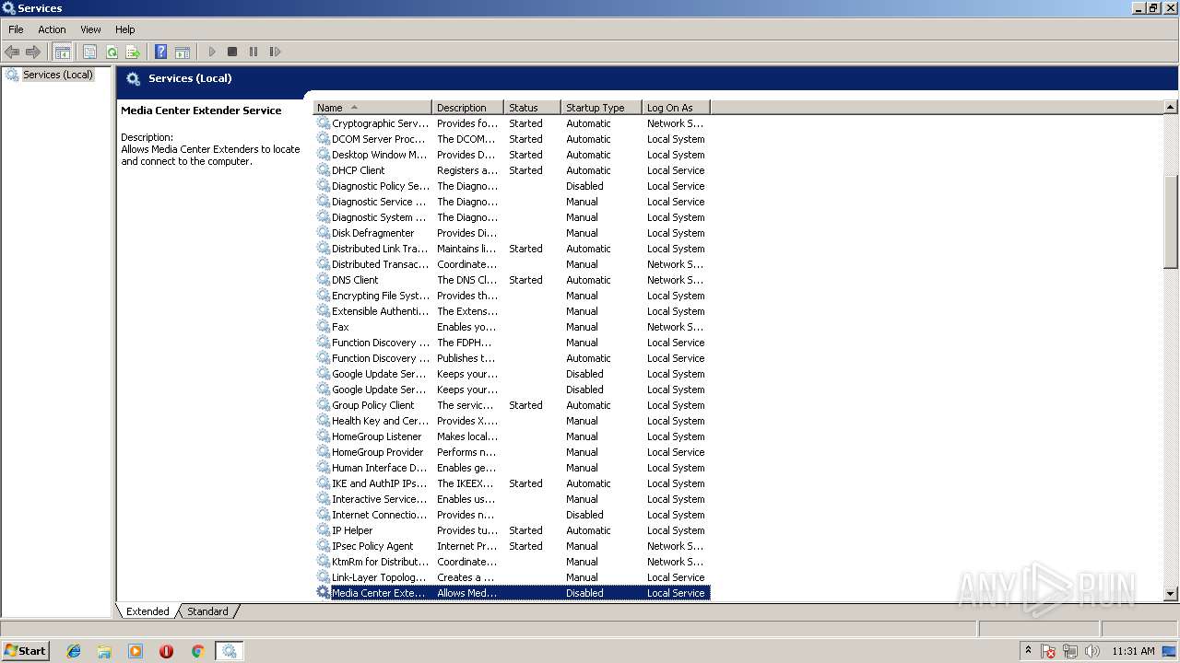Open the View menu

point(90,29)
